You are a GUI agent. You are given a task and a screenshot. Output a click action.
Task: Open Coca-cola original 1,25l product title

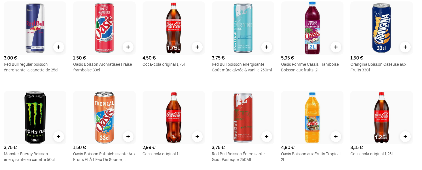(372, 154)
